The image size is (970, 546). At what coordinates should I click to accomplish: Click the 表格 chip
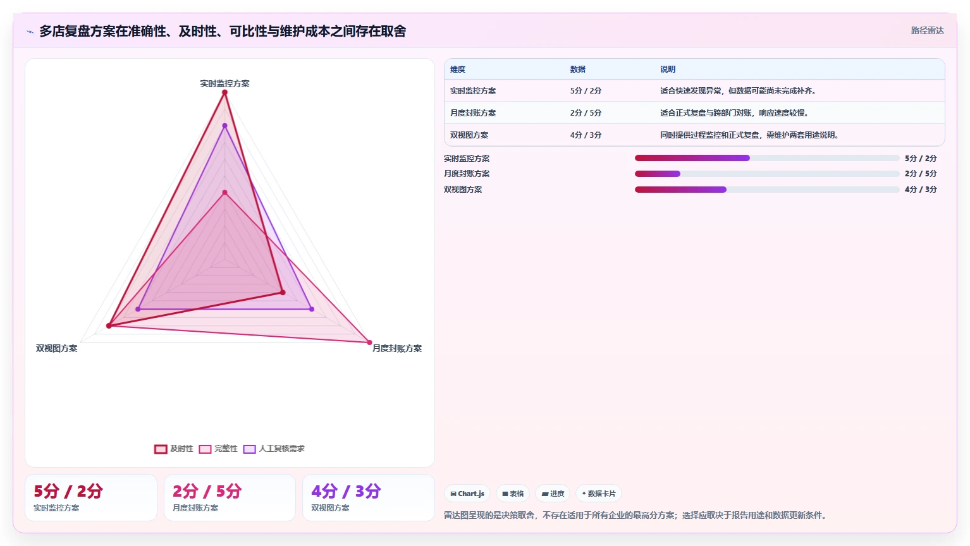tap(513, 494)
